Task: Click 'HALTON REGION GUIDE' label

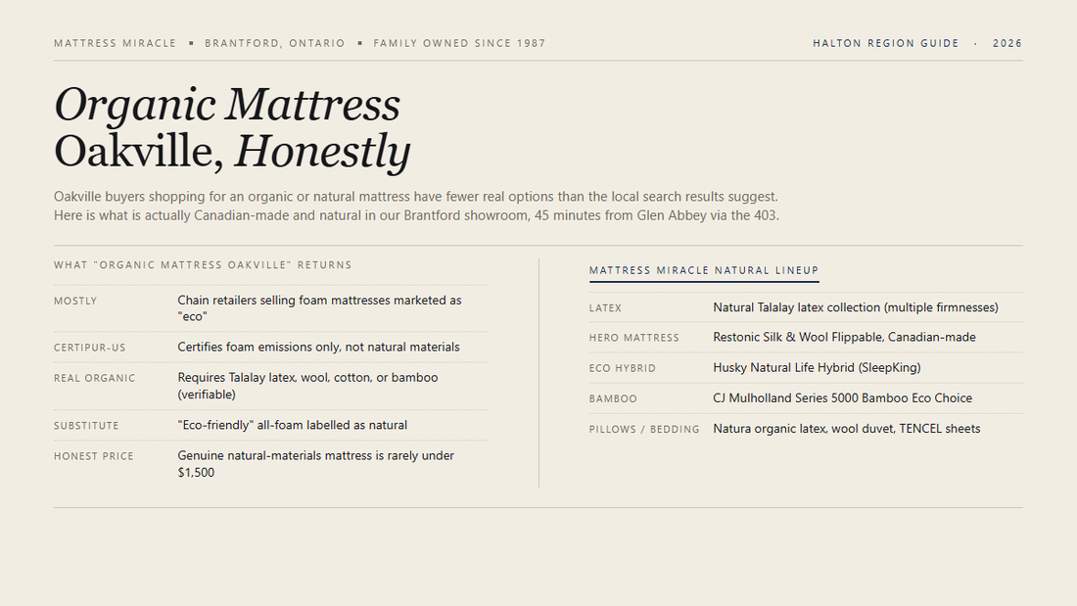Action: pyautogui.click(x=885, y=43)
